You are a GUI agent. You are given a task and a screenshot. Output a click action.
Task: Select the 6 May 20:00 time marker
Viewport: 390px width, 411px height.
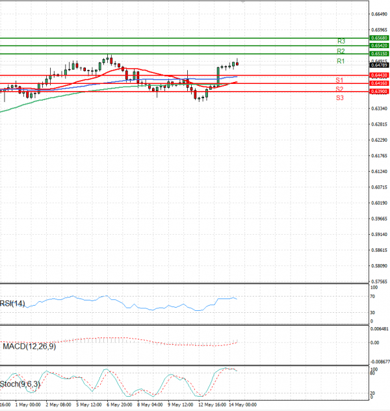[x=120, y=404]
